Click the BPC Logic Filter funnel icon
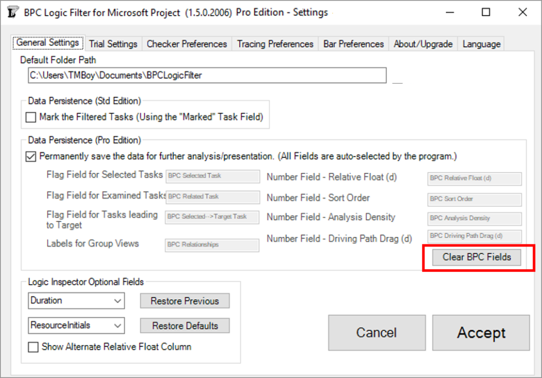The image size is (542, 378). coord(12,12)
